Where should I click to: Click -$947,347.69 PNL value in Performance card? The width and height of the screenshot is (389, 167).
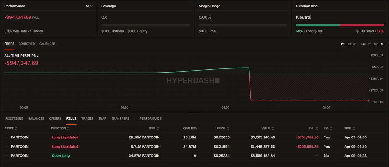coord(18,17)
